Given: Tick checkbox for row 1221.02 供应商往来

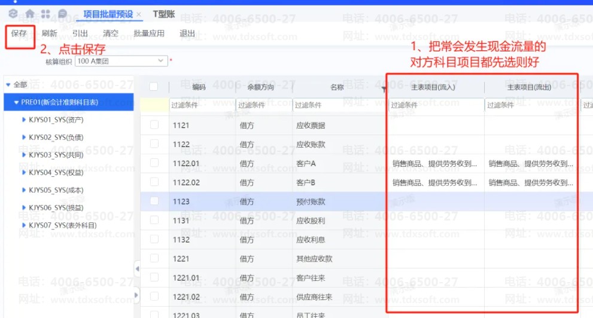Looking at the screenshot, I should coord(154,296).
